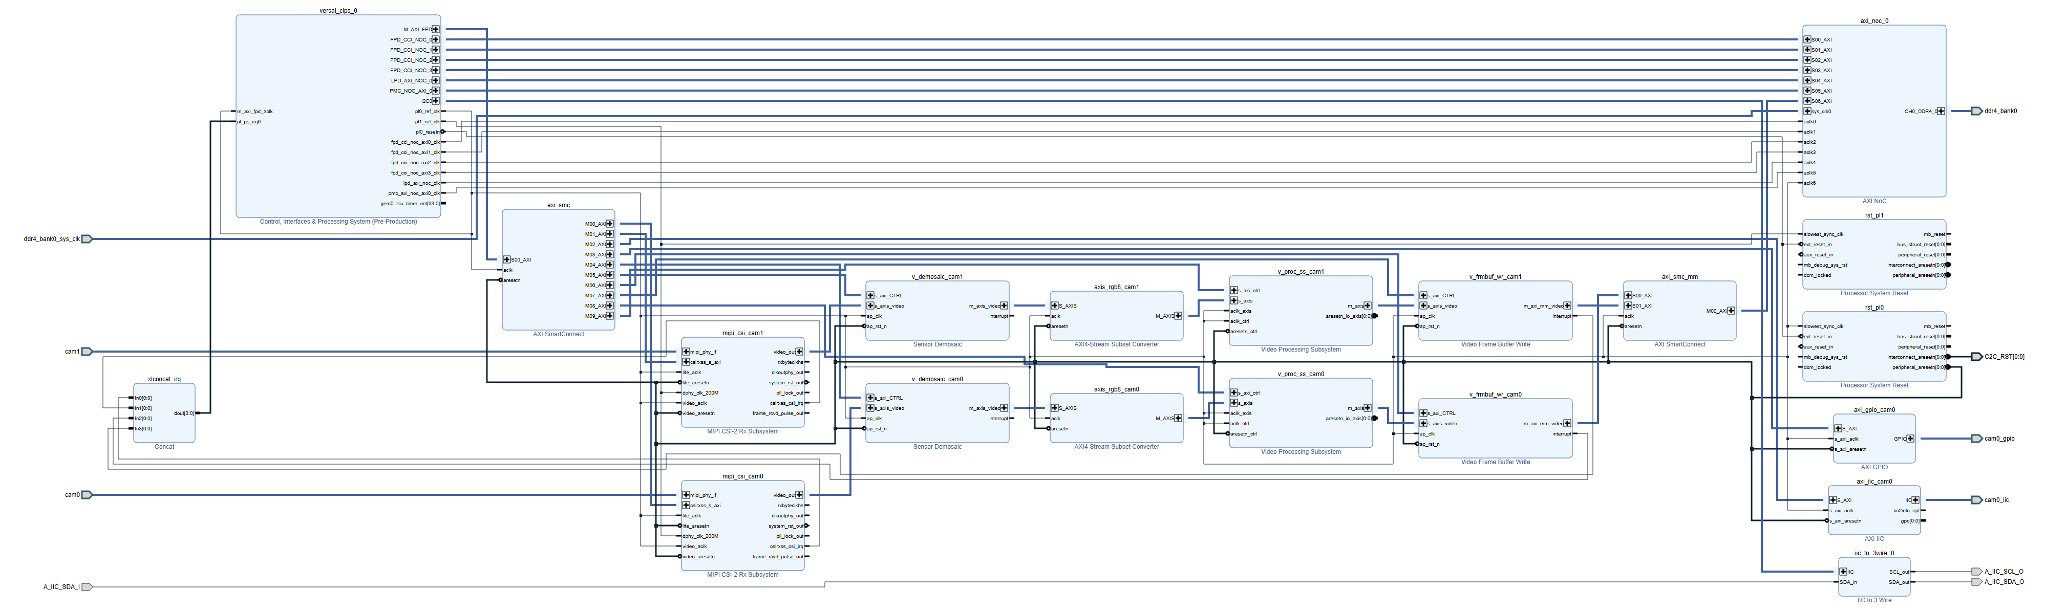Expand M_AXI_FPD interface on versal_cips_0
Image resolution: width=2045 pixels, height=611 pixels.
point(435,29)
